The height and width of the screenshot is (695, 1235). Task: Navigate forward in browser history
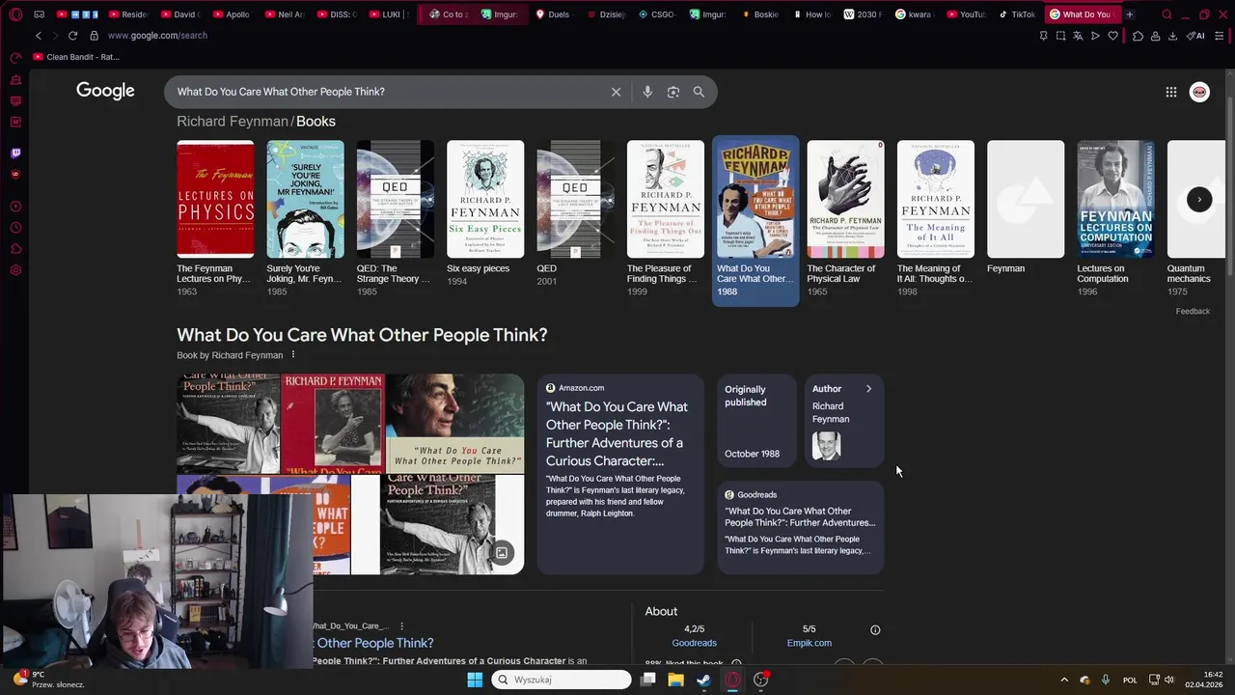54,36
